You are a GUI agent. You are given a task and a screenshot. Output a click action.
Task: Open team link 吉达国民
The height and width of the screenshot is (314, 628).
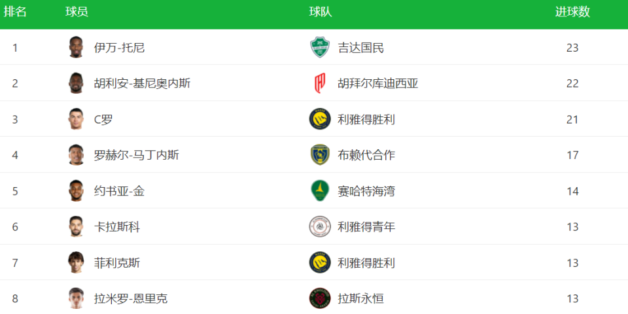pos(360,48)
